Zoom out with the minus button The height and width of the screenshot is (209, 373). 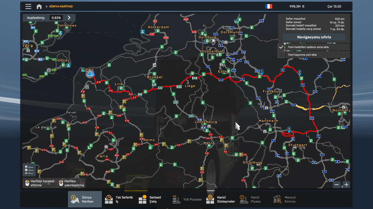click(x=336, y=185)
